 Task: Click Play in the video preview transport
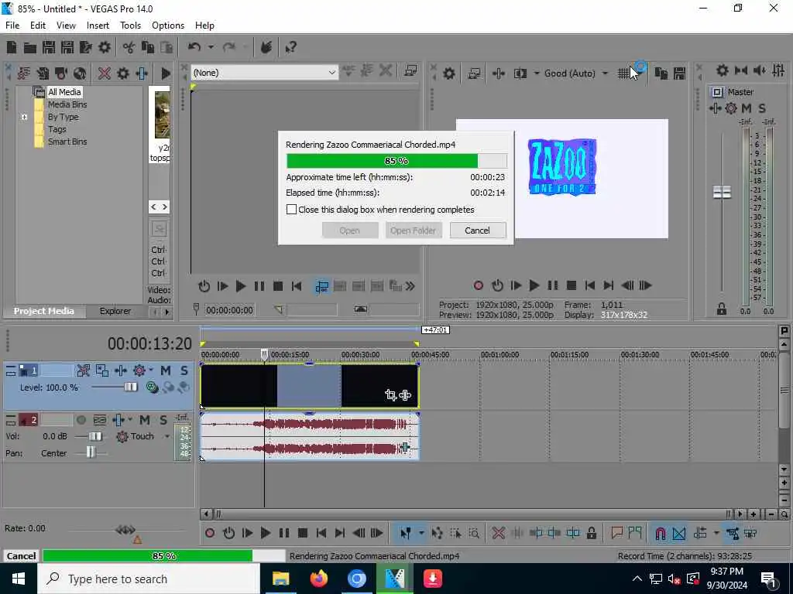pyautogui.click(x=534, y=286)
